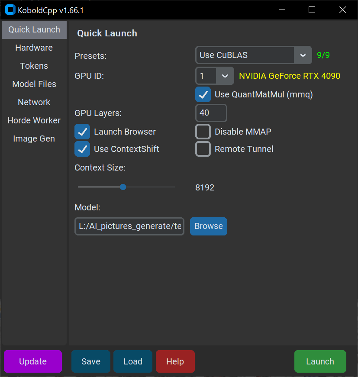Click the Context Size slider handle
Image resolution: width=358 pixels, height=377 pixels.
pyautogui.click(x=123, y=187)
